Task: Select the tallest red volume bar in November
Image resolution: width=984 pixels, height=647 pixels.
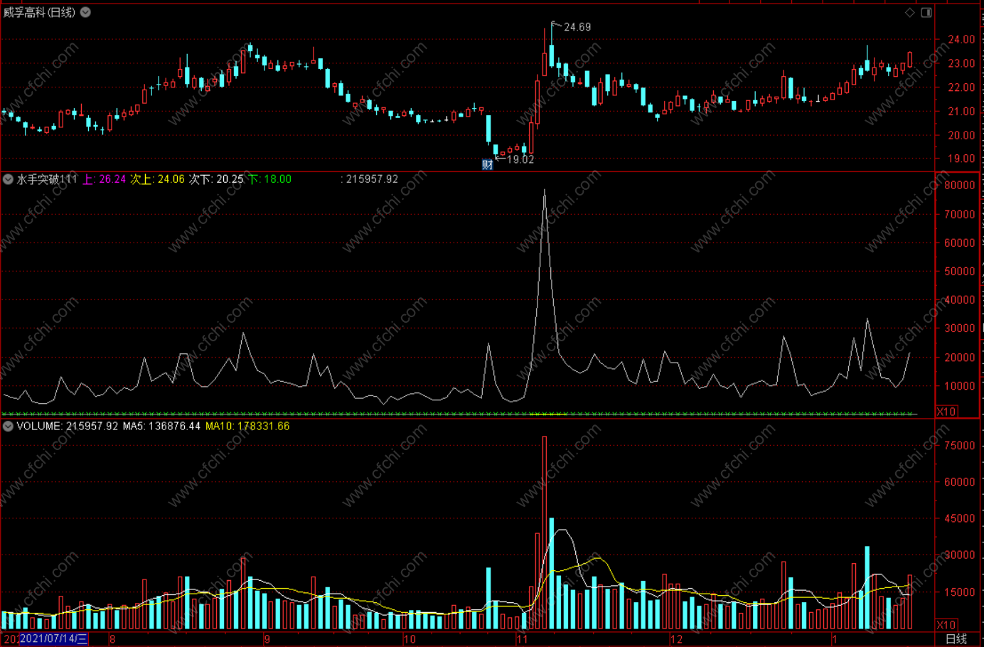Action: [x=545, y=533]
